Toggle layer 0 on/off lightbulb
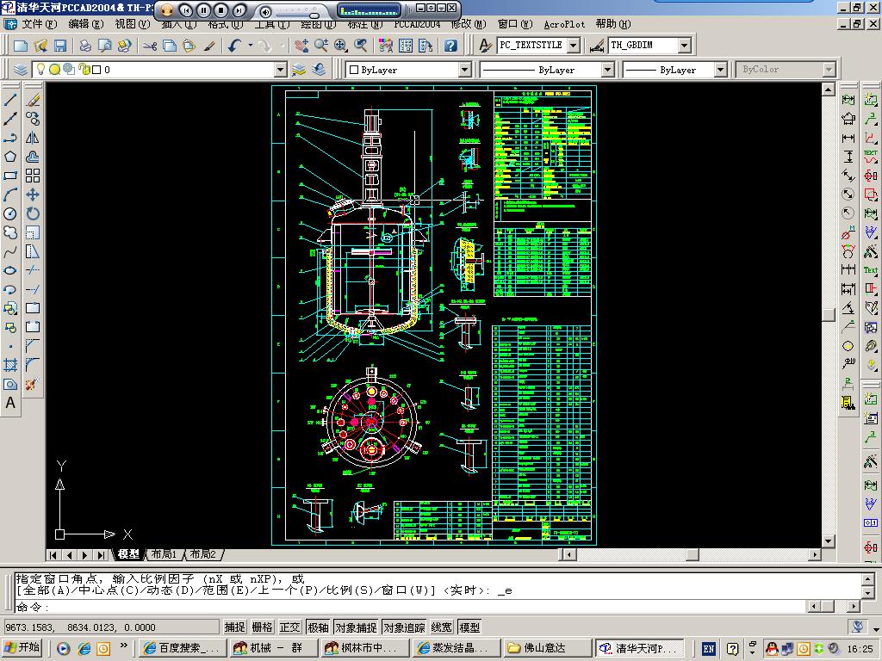 coord(40,69)
